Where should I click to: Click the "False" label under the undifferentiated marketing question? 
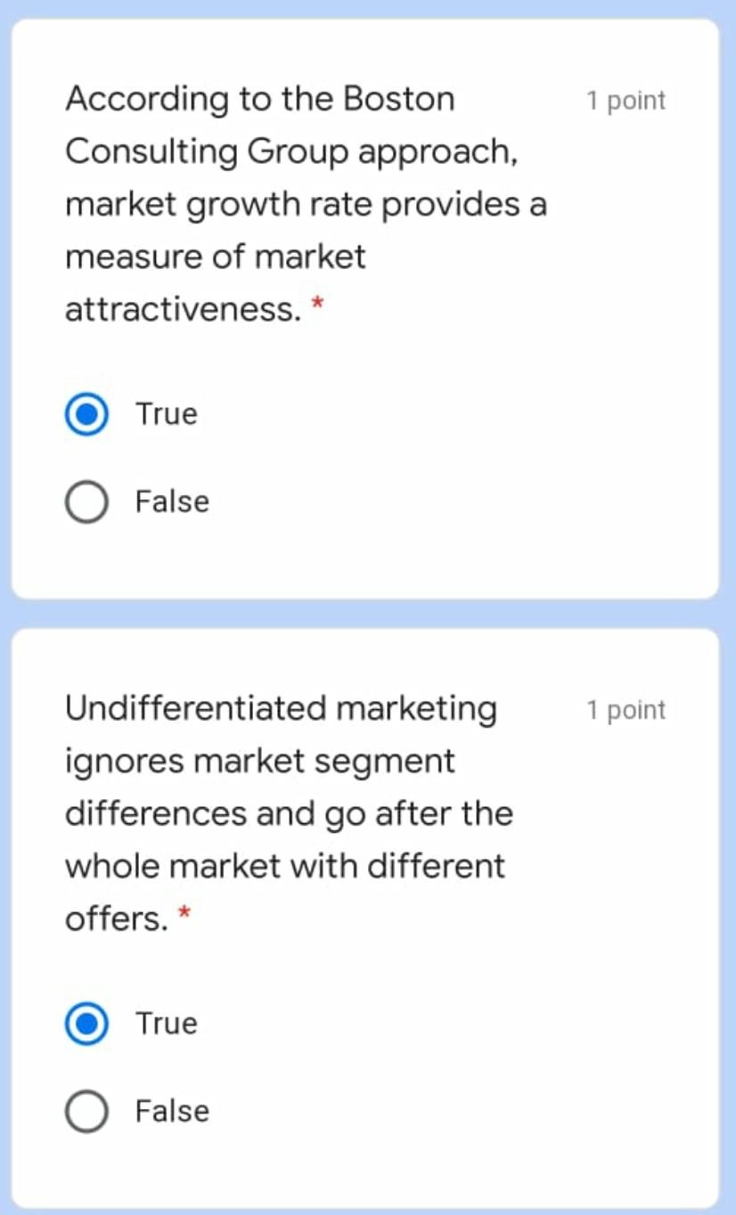[x=172, y=1111]
